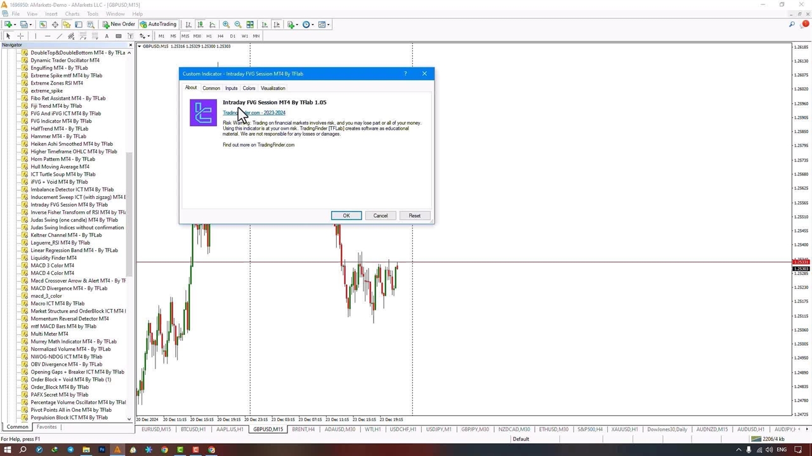Viewport: 812px width, 456px height.
Task: Switch chart to candlesticks mode
Action: [200, 25]
